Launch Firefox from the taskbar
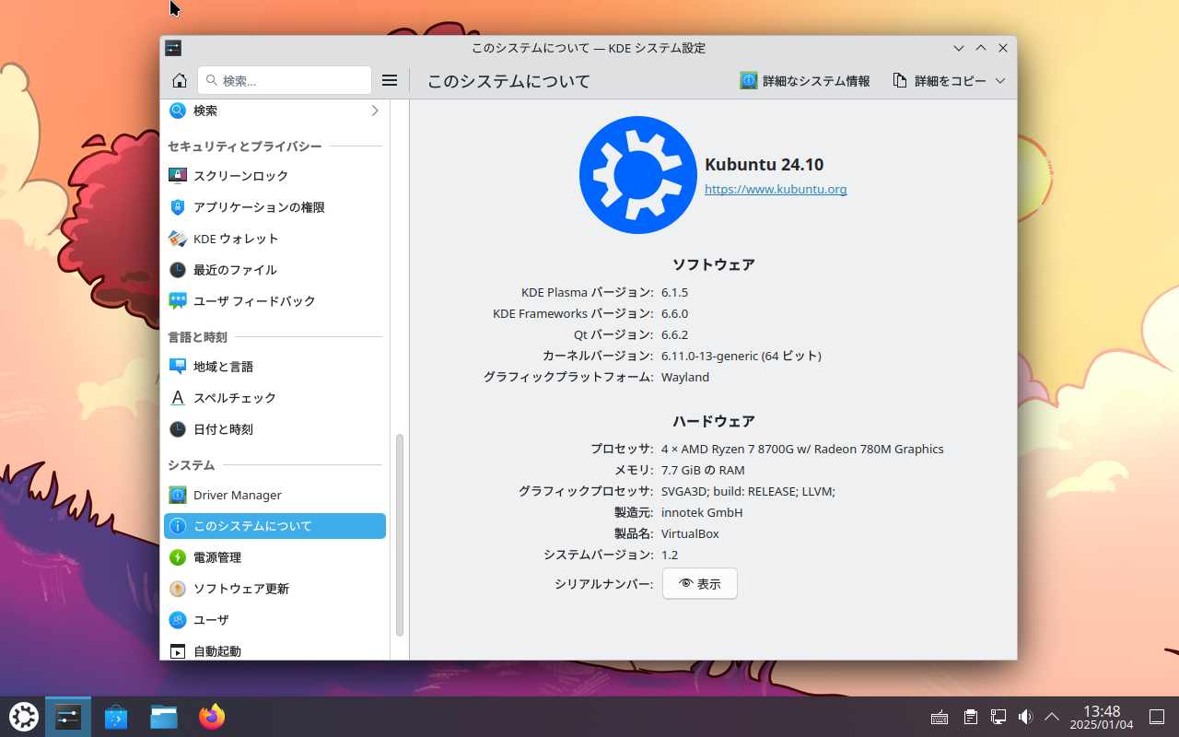Screen dimensions: 1179x737 point(212,717)
